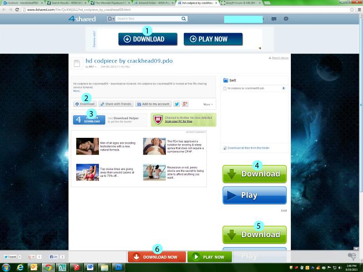Screen dimensions: 363x272
Task: Open the file type dropdown in search box
Action: point(111,19)
